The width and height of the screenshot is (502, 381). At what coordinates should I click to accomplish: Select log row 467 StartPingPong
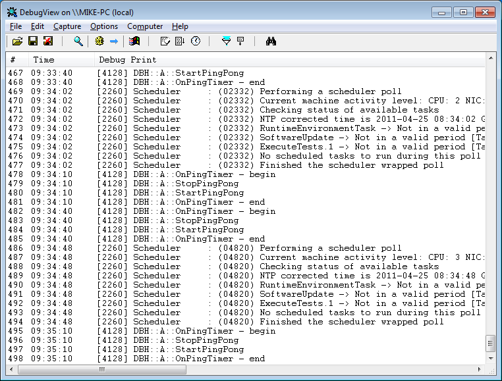[x=245, y=73]
